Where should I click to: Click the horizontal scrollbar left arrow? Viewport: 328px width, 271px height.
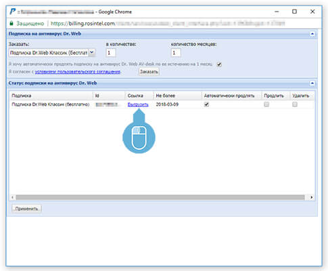[x=12, y=197]
